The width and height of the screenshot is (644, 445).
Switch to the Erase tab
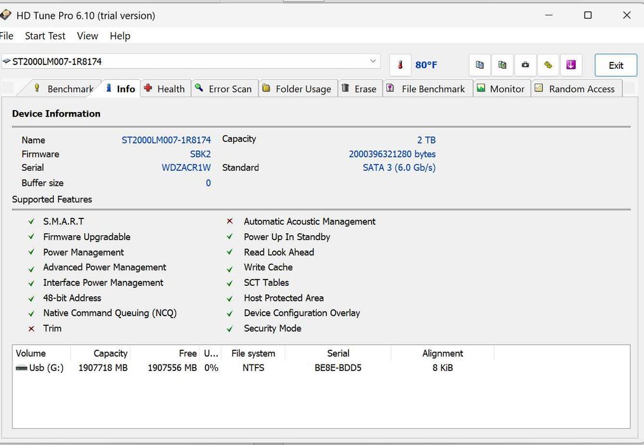360,89
